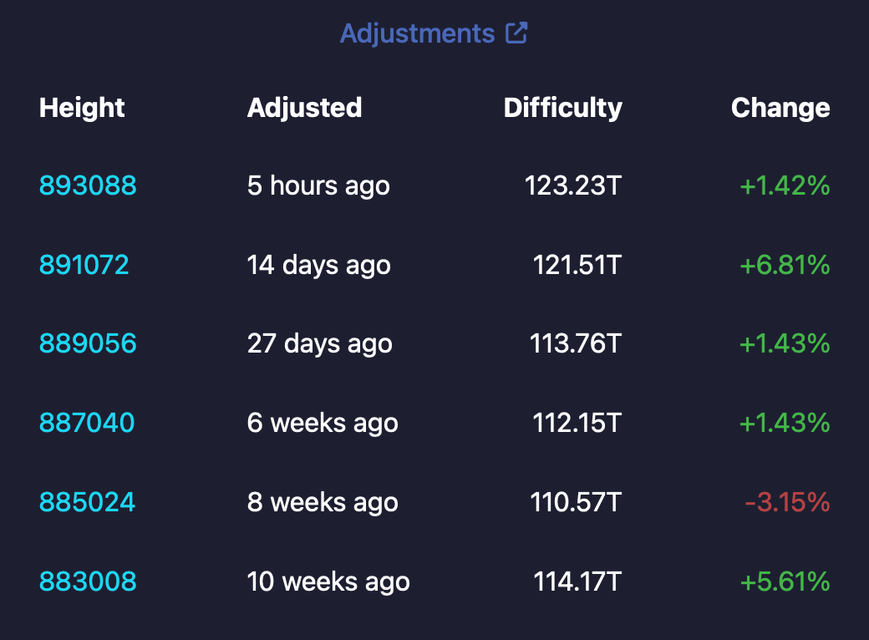The width and height of the screenshot is (869, 640).
Task: Click the 114.17T difficulty value
Action: click(575, 581)
